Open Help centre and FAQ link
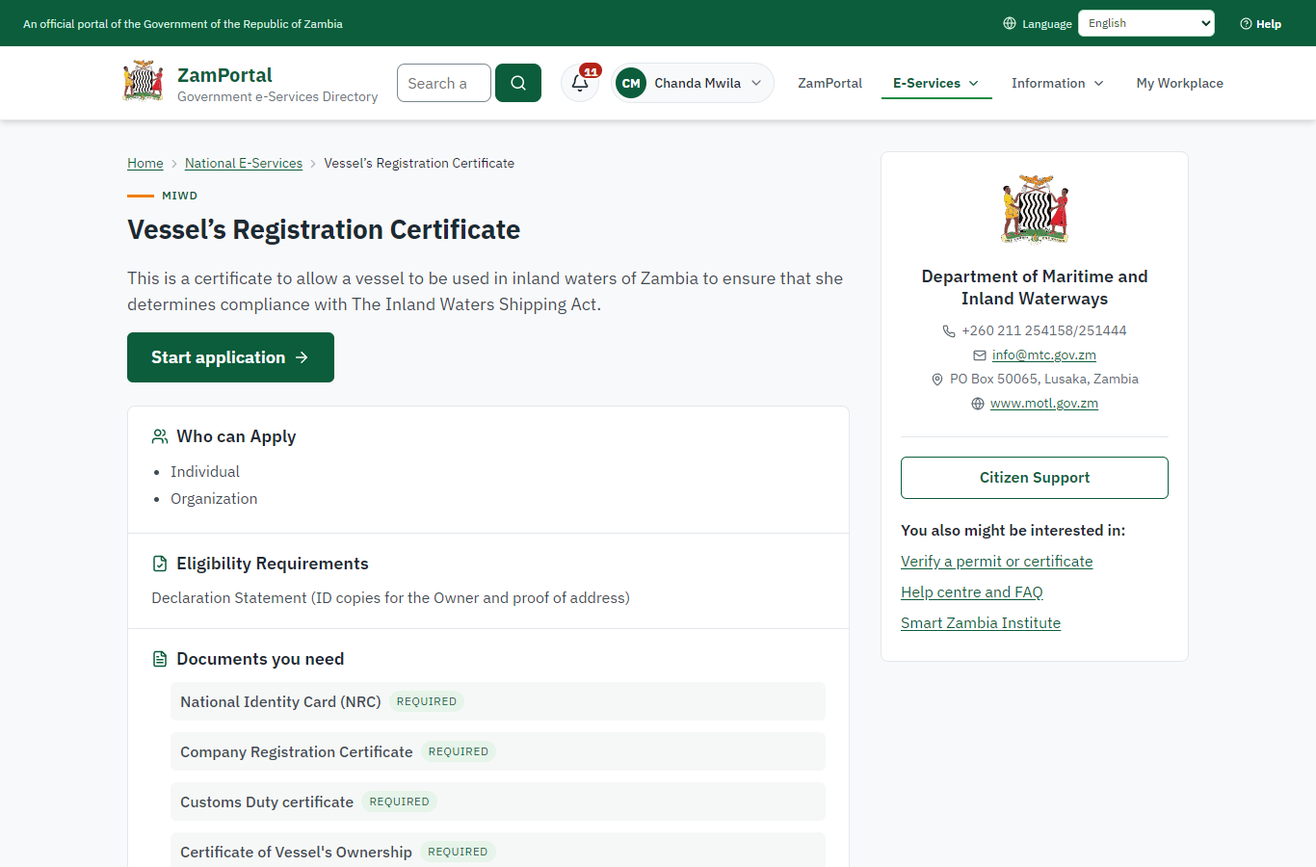This screenshot has height=867, width=1316. tap(972, 591)
